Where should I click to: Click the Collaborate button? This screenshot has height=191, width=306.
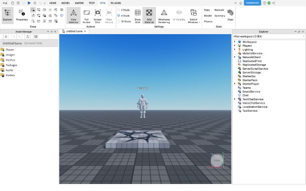(x=252, y=3)
